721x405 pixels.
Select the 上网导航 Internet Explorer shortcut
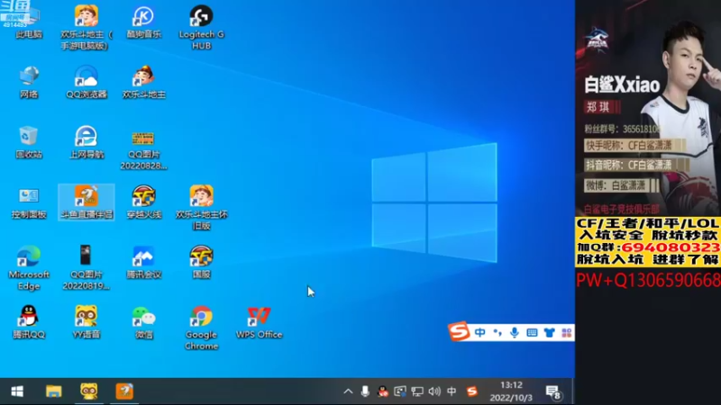coord(87,142)
